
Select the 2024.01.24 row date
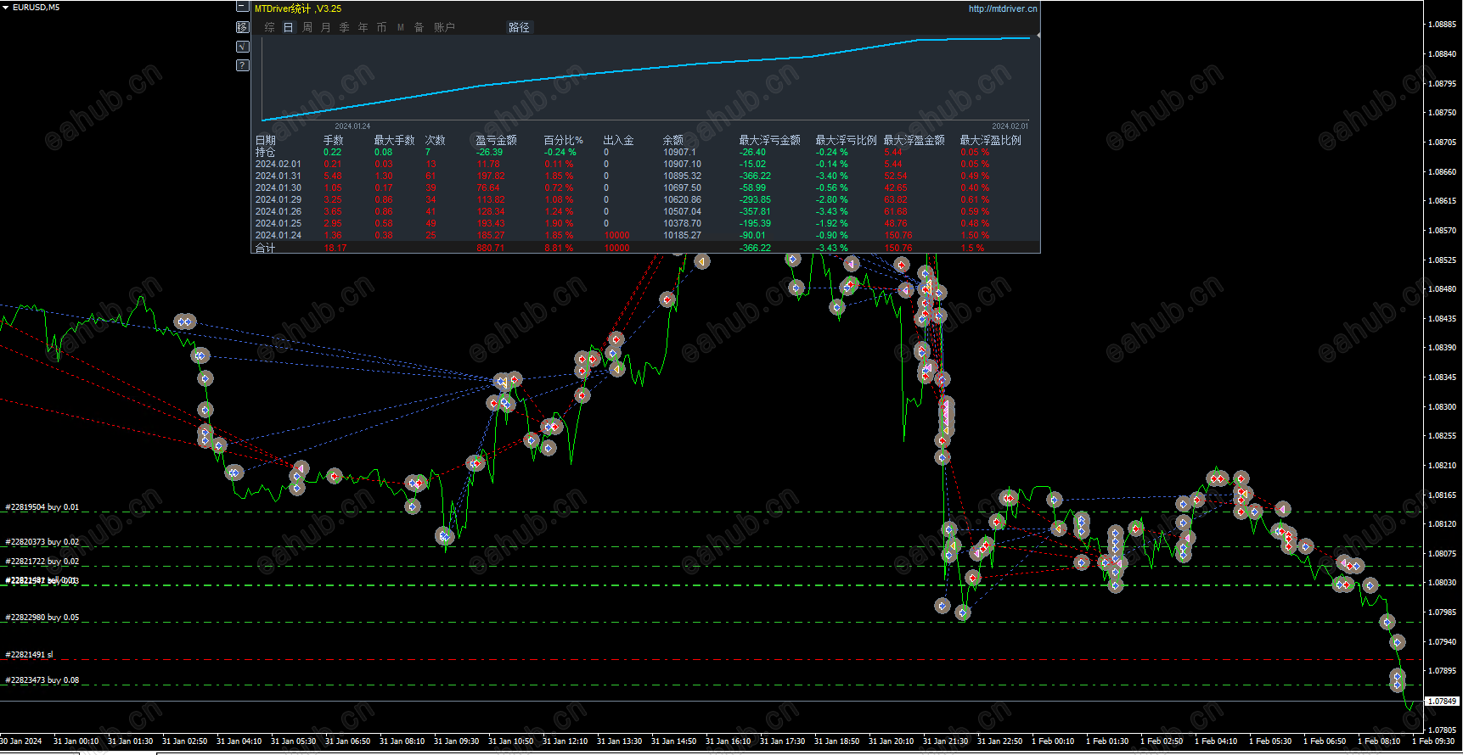279,236
